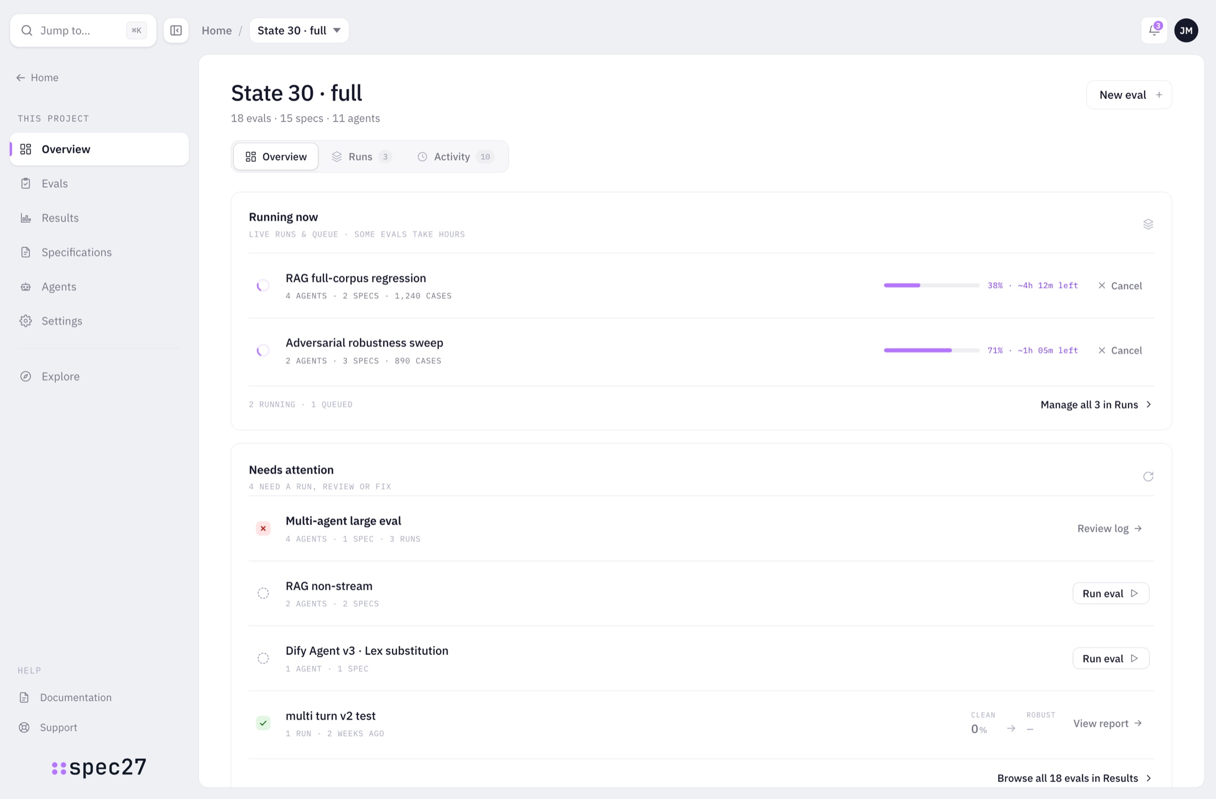Click the sidebar collapse panel icon
This screenshot has width=1216, height=799.
tap(176, 30)
